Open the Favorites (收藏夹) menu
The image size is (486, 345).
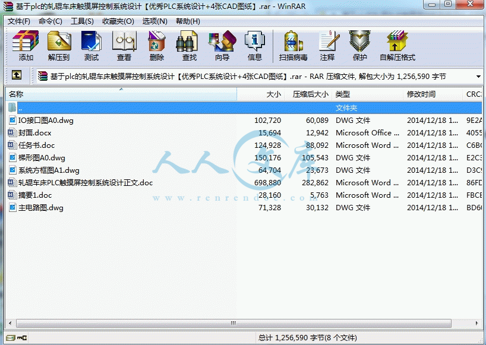(x=118, y=21)
